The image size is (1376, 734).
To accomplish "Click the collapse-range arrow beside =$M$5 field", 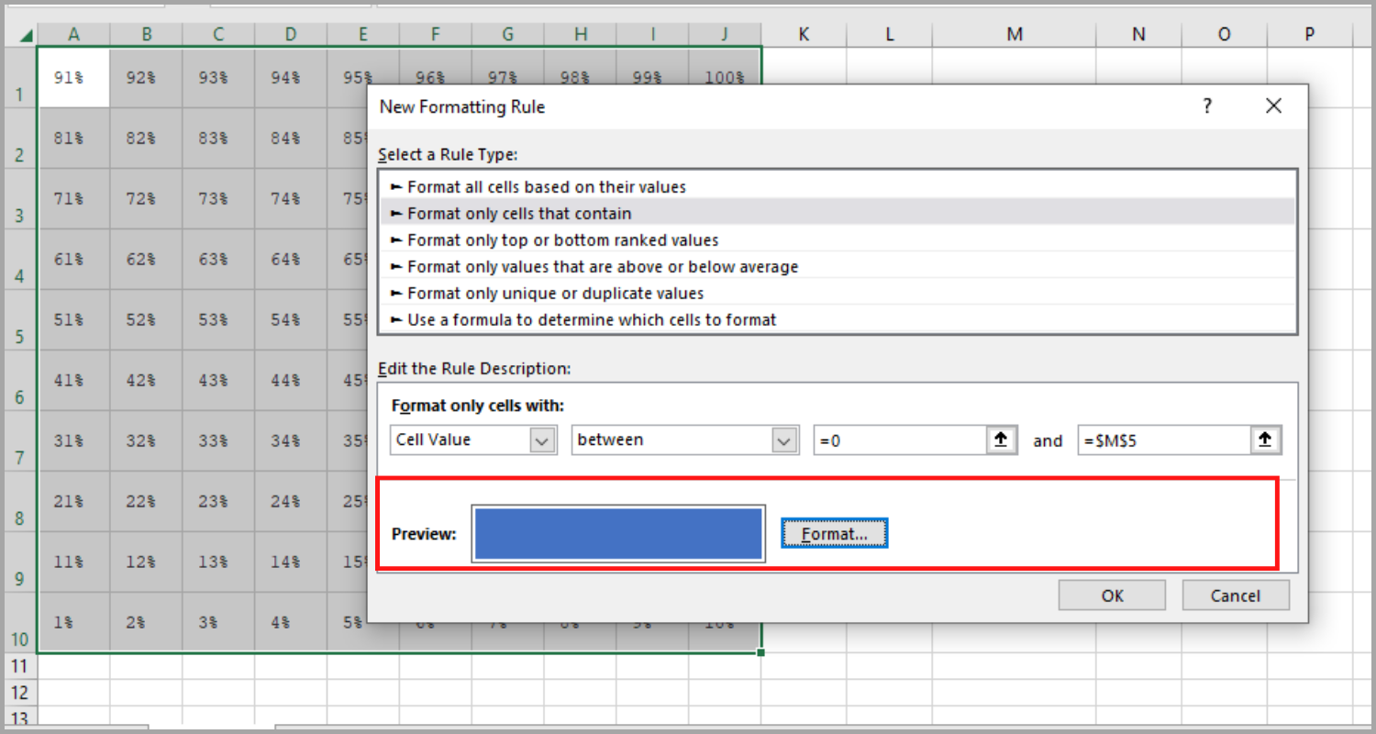I will point(1265,439).
